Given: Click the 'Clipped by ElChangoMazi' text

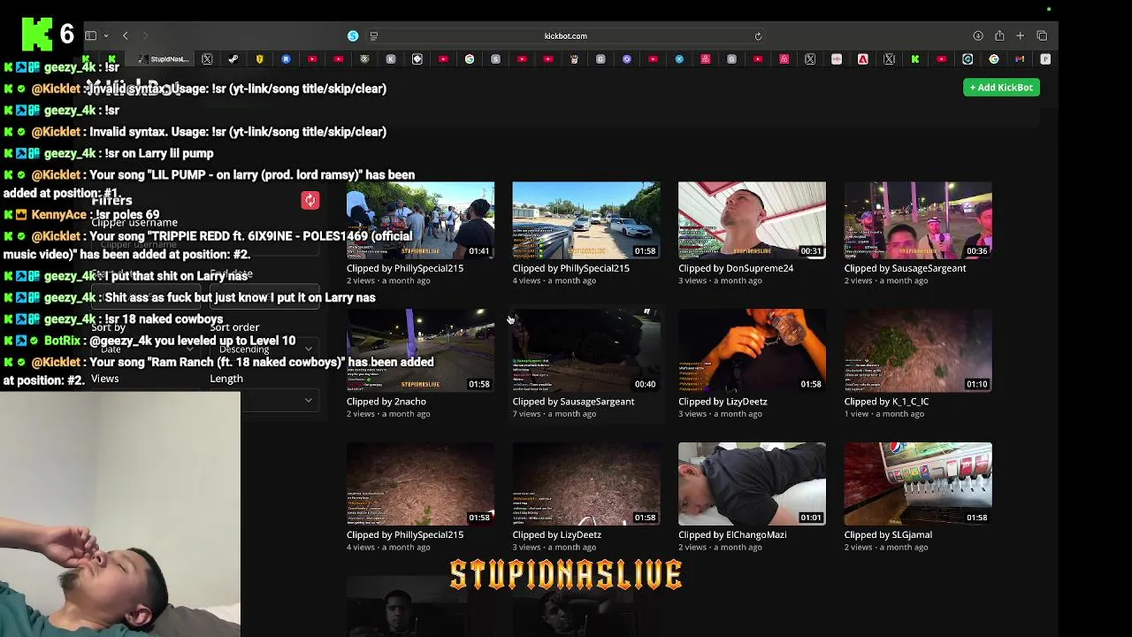Looking at the screenshot, I should click(x=732, y=534).
